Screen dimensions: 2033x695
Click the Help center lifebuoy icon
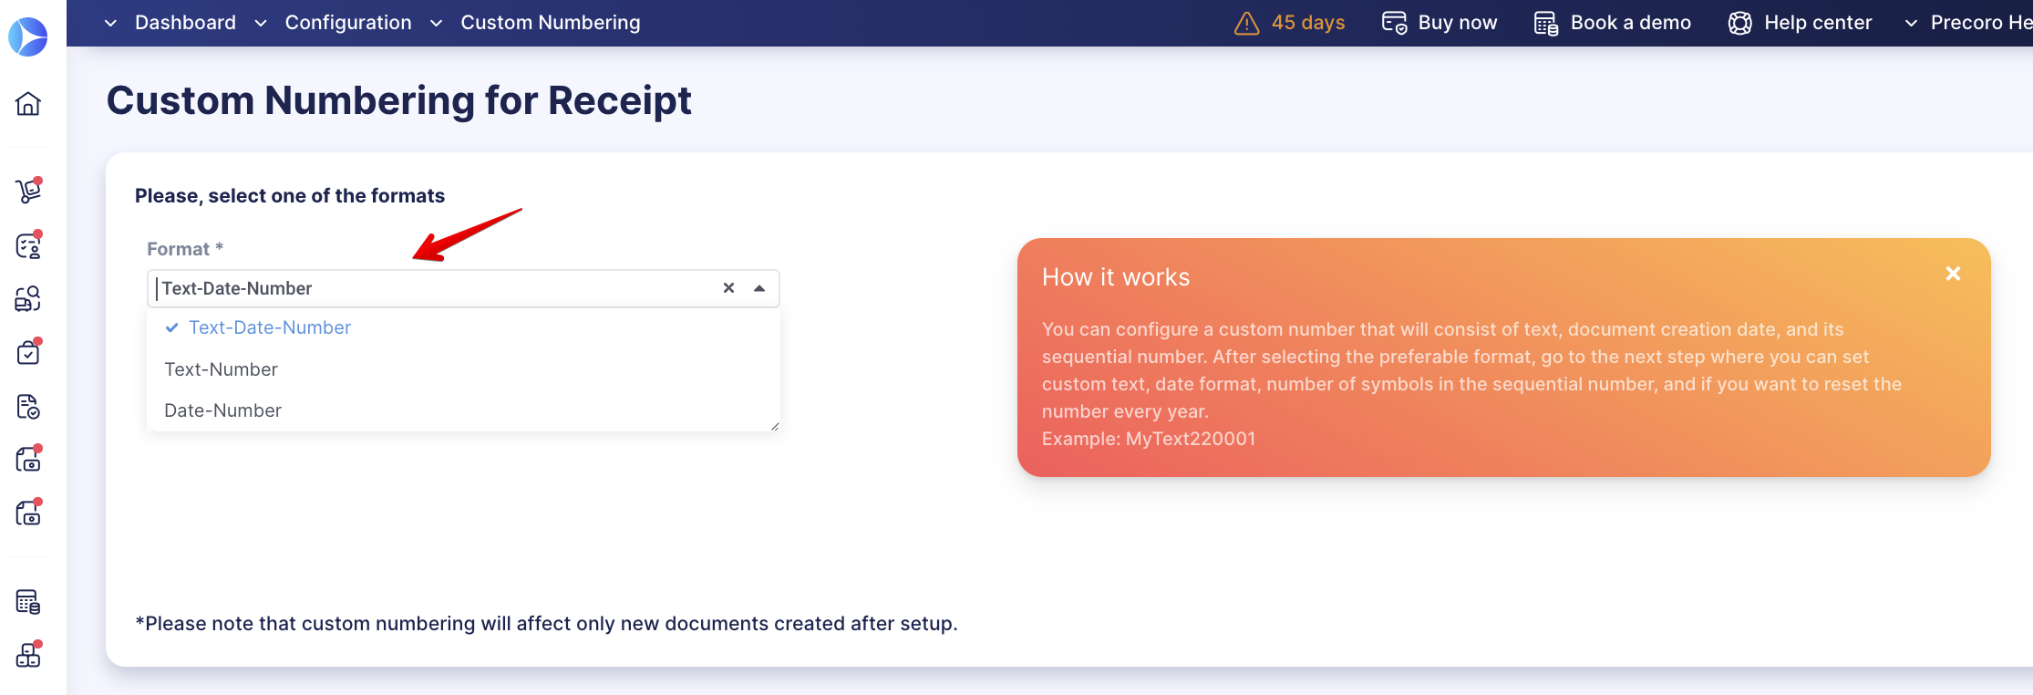click(x=1739, y=23)
